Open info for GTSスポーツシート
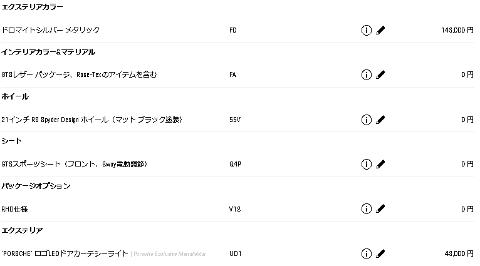The image size is (480, 266). (x=366, y=164)
